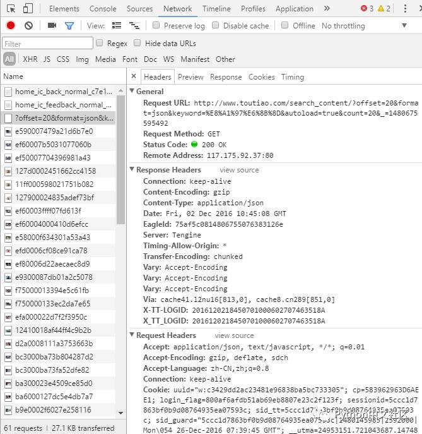Toggle the blue filter funnel icon
Viewport: 422px width, 434px height.
[x=69, y=26]
